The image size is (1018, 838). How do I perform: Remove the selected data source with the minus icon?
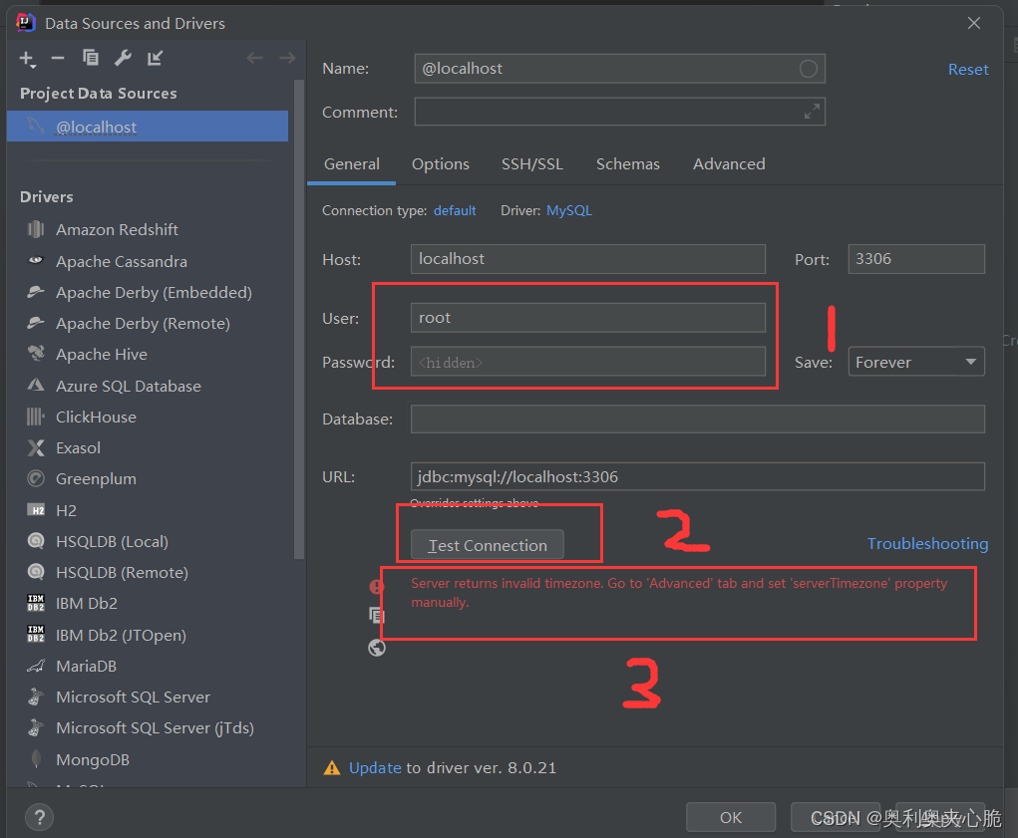(58, 59)
